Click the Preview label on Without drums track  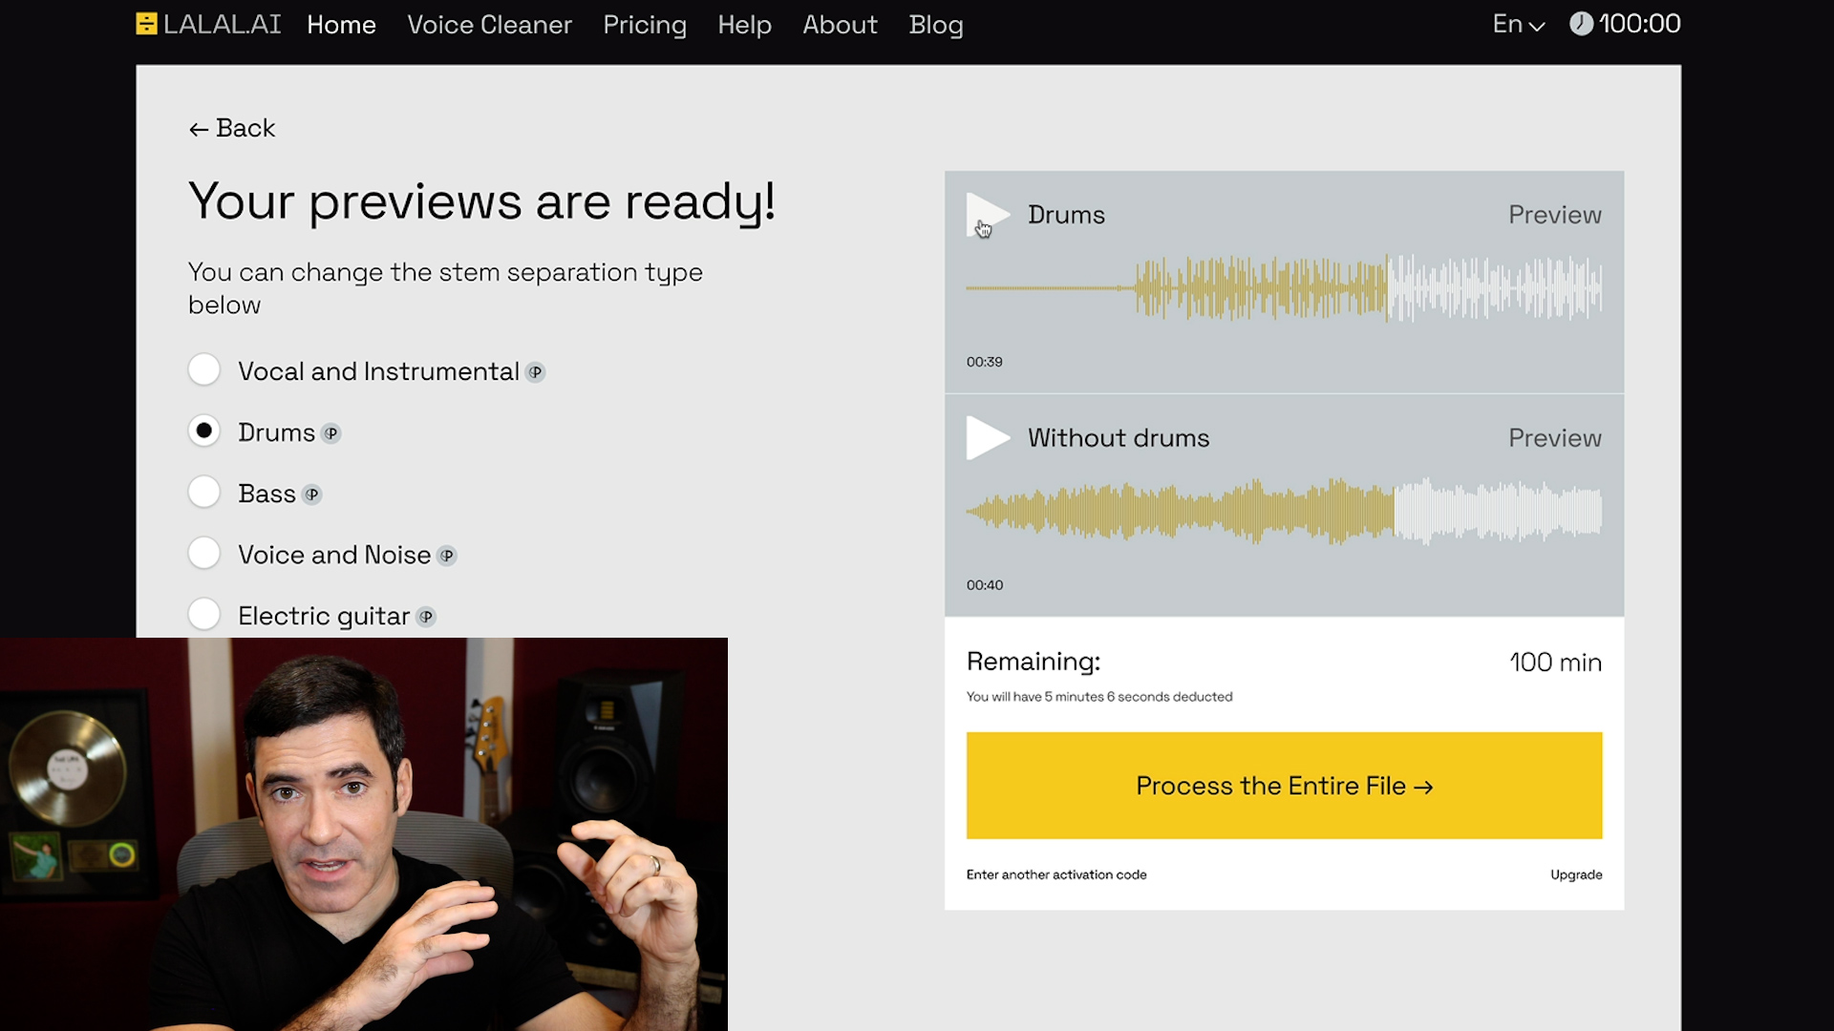pos(1555,438)
